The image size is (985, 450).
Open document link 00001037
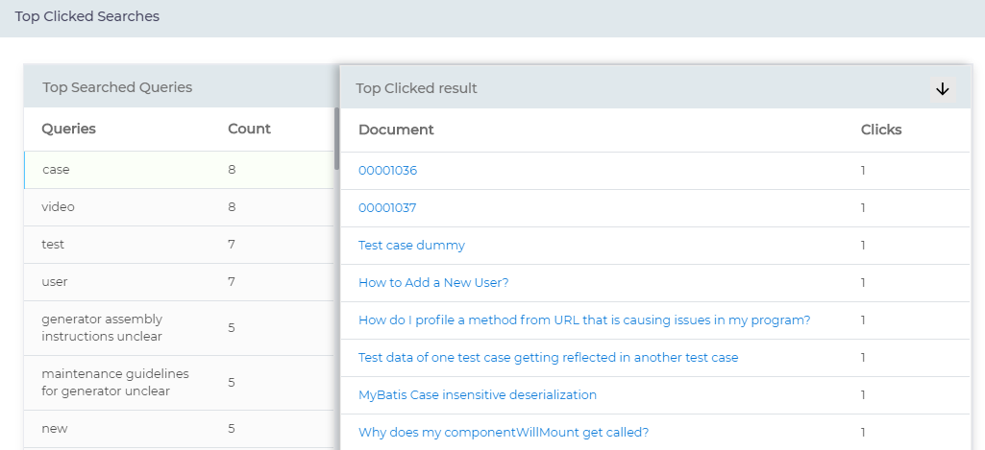(387, 208)
